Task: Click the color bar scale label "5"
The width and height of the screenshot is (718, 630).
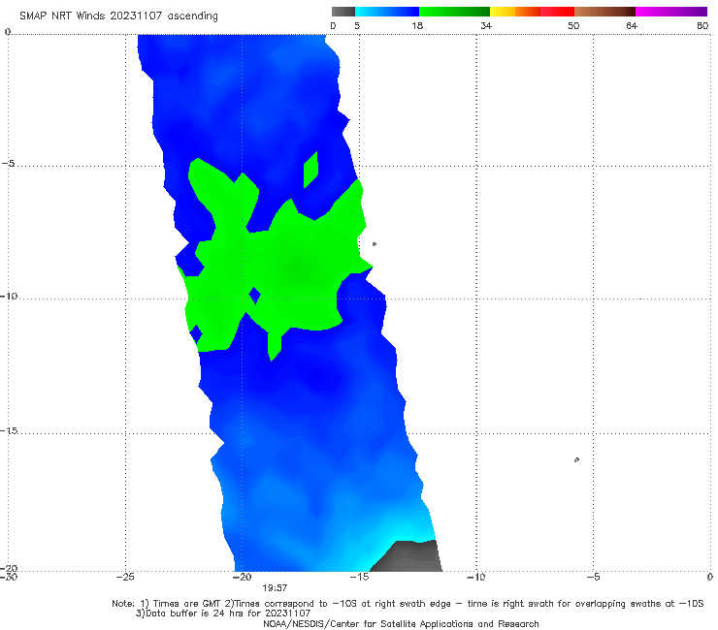Action: [x=357, y=26]
